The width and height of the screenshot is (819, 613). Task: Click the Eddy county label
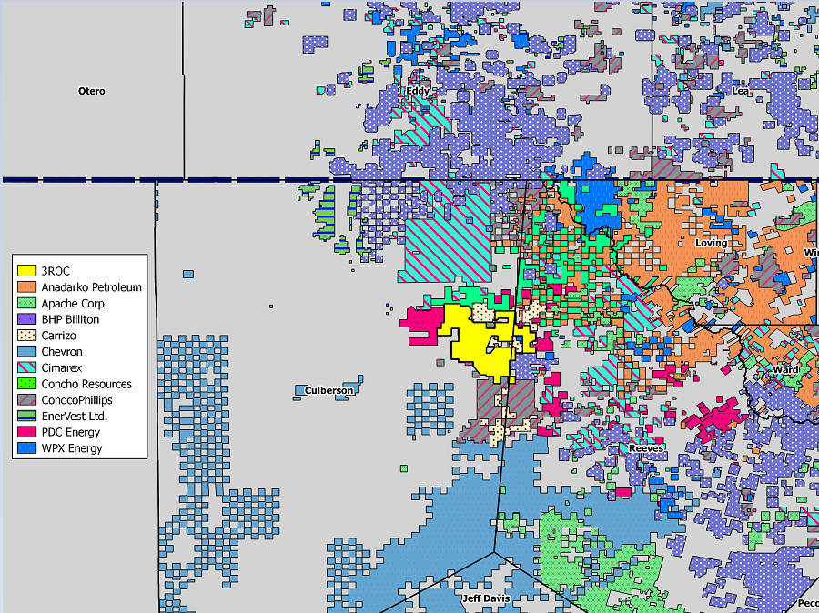coord(418,91)
